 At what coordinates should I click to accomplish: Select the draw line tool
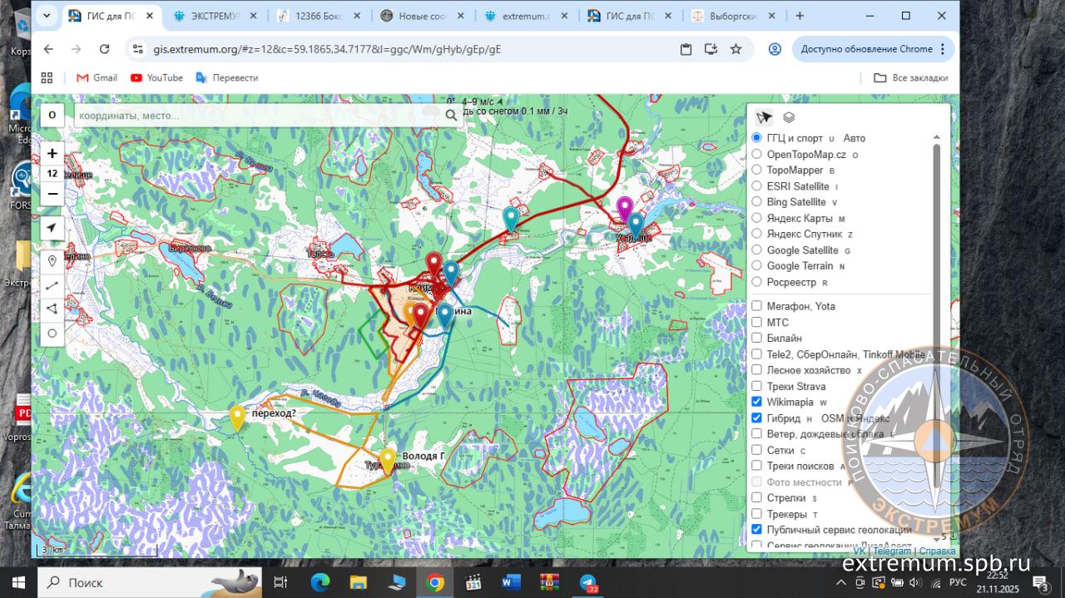[x=52, y=285]
